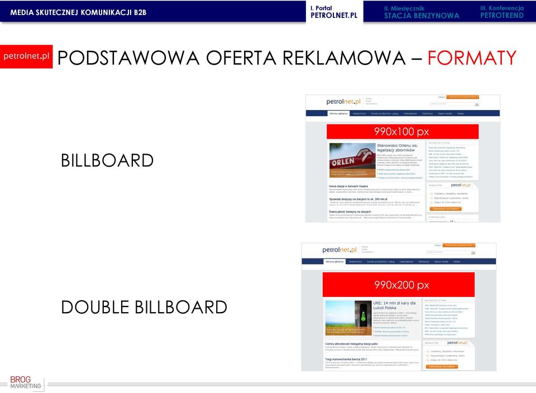Click top orange newsletter button in 990x100 mockup

tap(462, 97)
